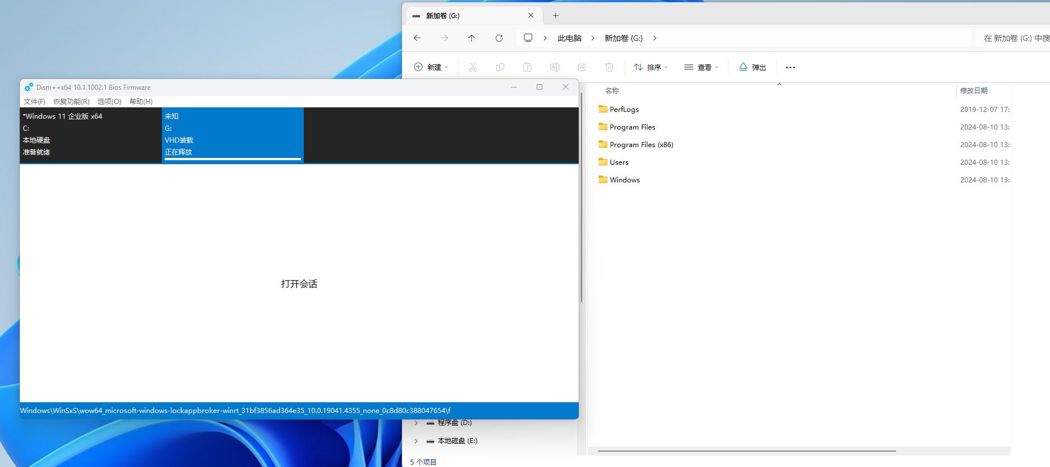Click the Dism++ title bar text

[x=94, y=87]
